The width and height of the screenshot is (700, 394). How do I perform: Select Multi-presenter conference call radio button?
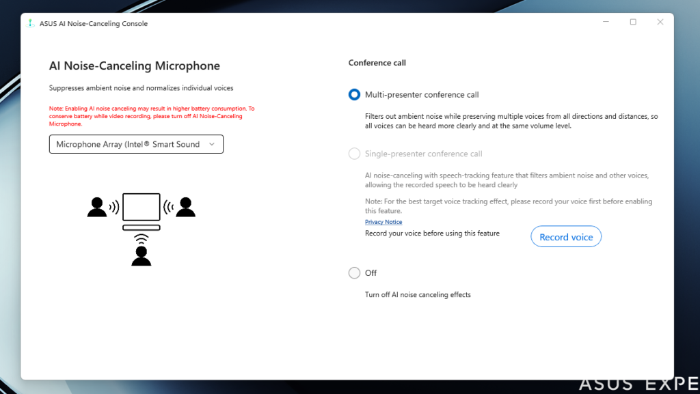click(x=354, y=94)
